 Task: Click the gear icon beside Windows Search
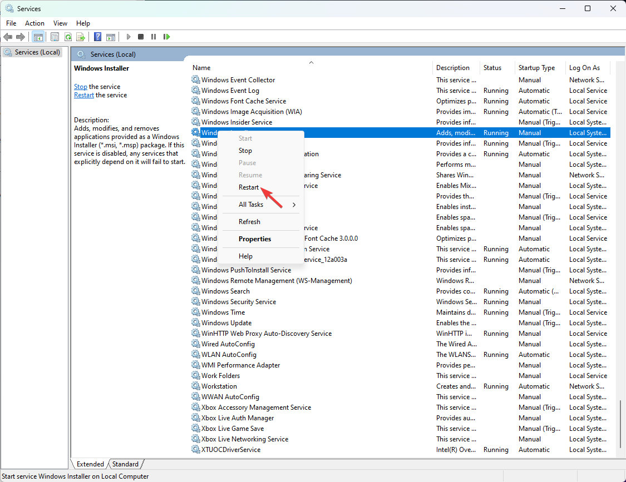[x=196, y=291]
